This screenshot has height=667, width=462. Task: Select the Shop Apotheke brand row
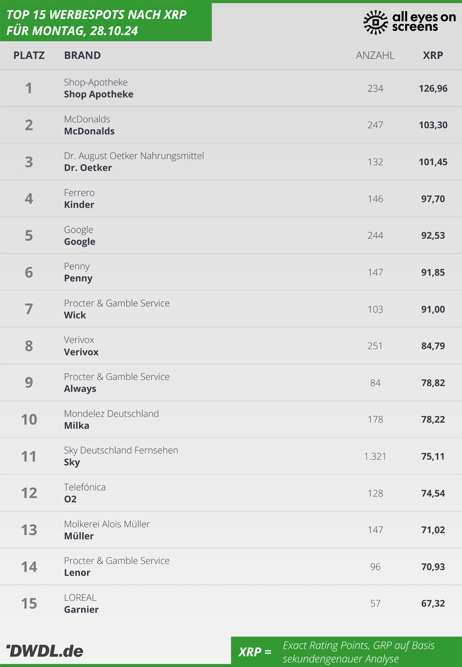231,88
